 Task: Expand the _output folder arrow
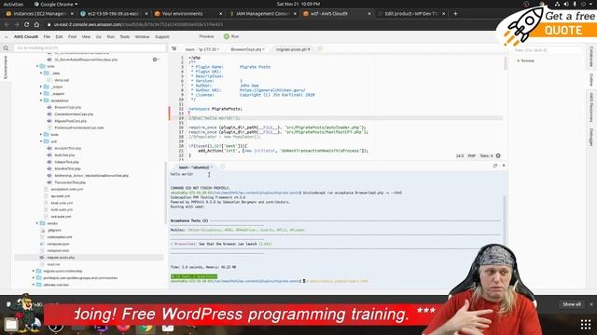tap(41, 87)
